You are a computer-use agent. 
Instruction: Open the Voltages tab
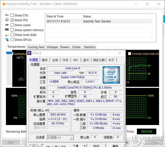(x=52, y=47)
